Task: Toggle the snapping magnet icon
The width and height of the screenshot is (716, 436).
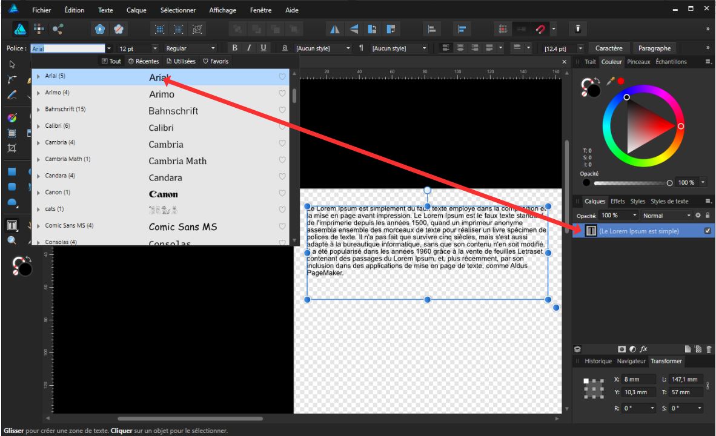Action: click(x=540, y=29)
